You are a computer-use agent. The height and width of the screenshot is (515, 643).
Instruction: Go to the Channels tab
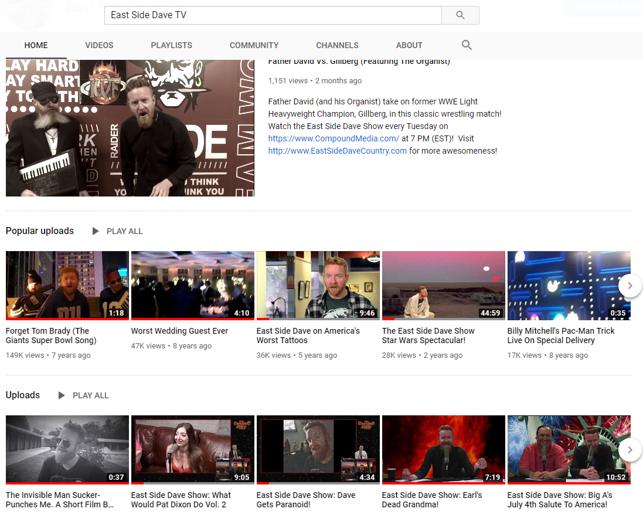[337, 45]
